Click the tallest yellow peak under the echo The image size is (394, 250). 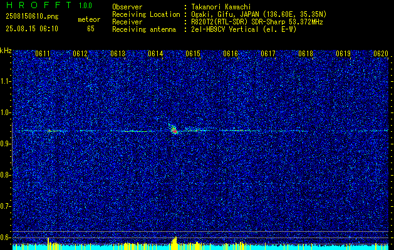pos(175,243)
